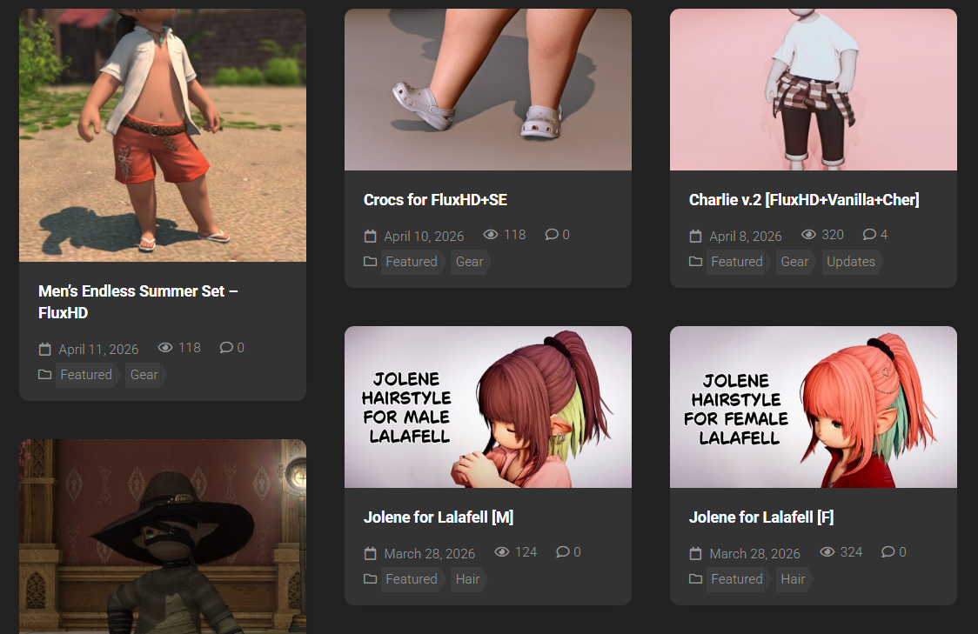Click calendar icon on Jolene for Lalafell [M]
978x634 pixels.
[371, 554]
